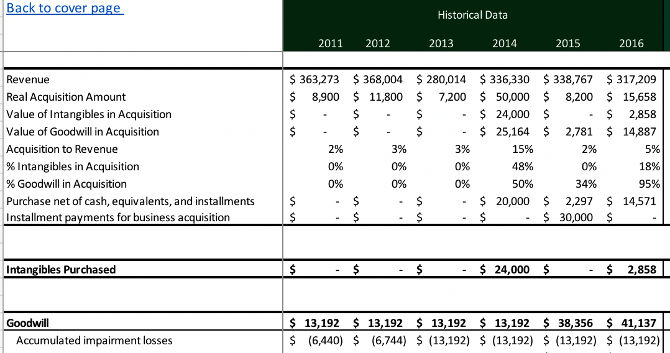670x353 pixels.
Task: Click the 48% Intangibles in Acquisition cell
Action: click(x=523, y=167)
